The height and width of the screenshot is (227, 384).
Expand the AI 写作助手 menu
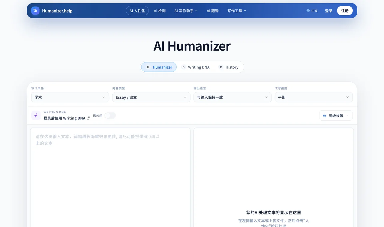186,11
